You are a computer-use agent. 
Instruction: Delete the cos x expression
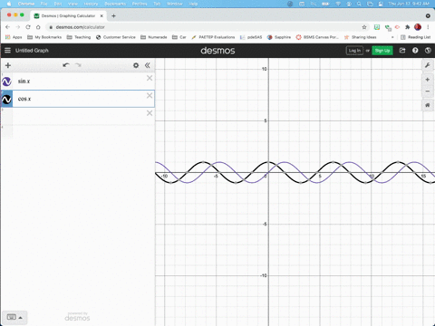(x=150, y=96)
